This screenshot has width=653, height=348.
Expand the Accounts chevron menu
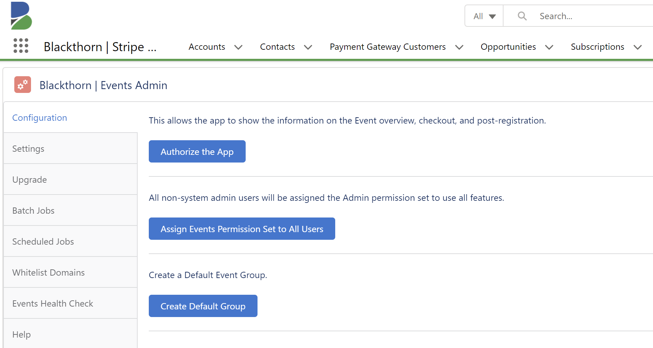238,47
